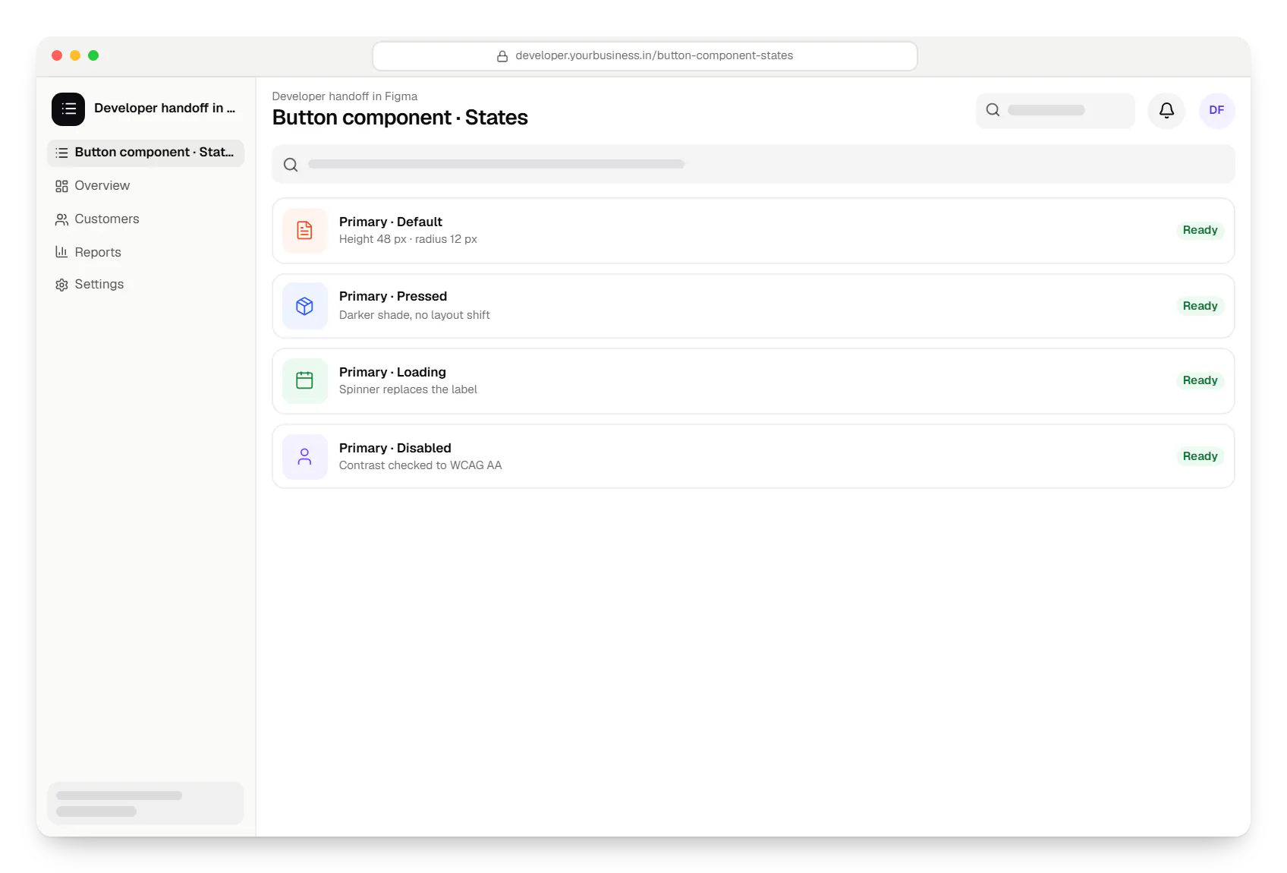Image resolution: width=1287 pixels, height=873 pixels.
Task: Click 'Darker shade, no layout shift' text
Action: [x=414, y=315]
